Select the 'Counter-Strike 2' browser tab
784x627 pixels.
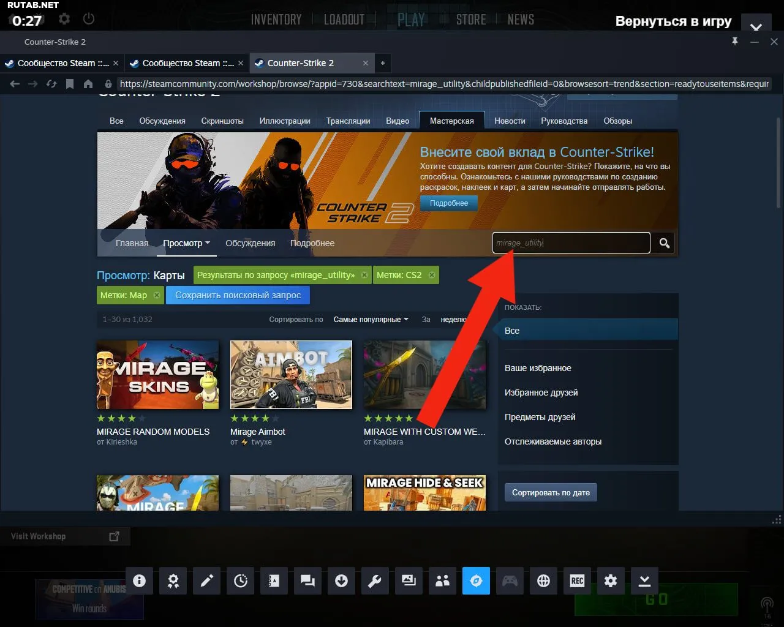click(306, 63)
